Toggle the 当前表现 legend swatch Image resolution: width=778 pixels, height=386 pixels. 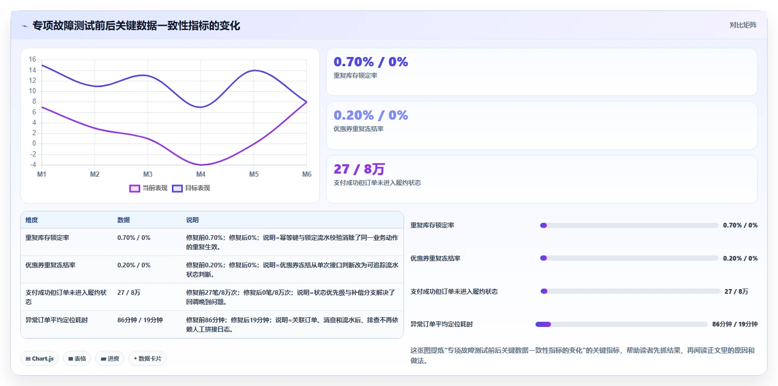click(x=135, y=188)
